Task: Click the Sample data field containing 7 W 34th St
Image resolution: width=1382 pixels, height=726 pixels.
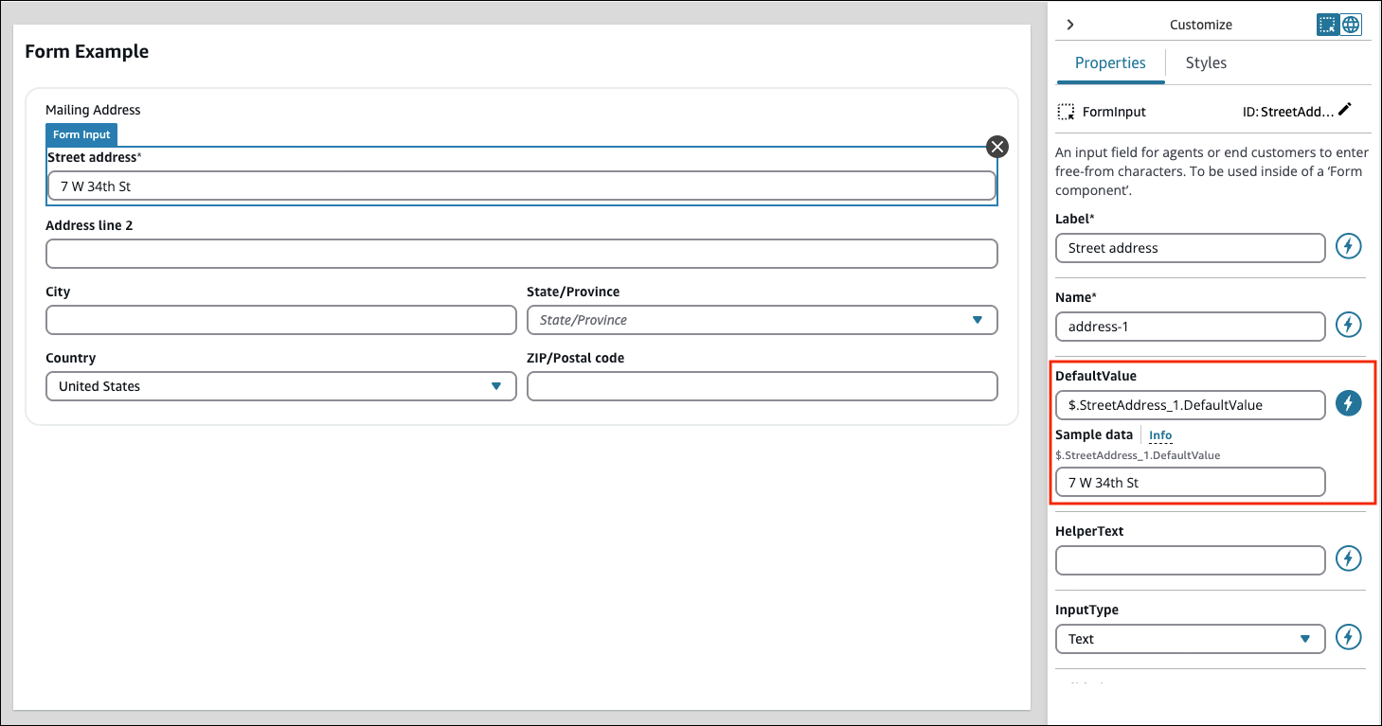Action: (1190, 482)
